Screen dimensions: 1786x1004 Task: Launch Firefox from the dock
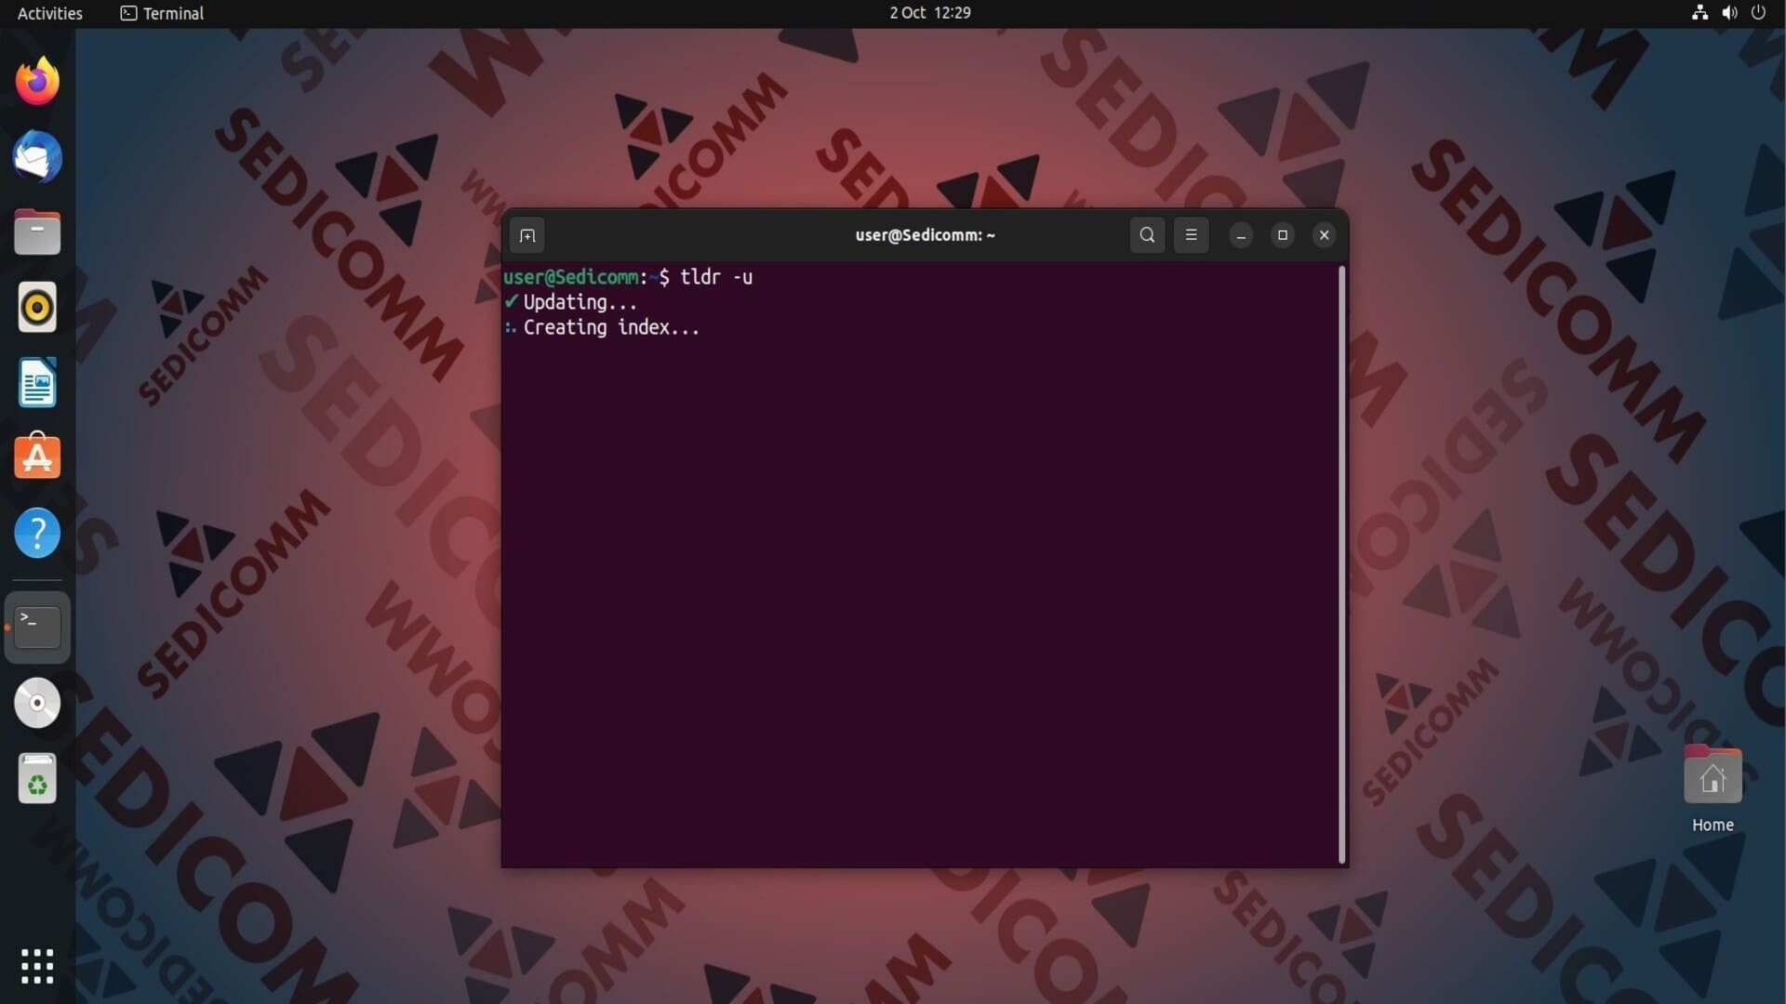pos(37,82)
